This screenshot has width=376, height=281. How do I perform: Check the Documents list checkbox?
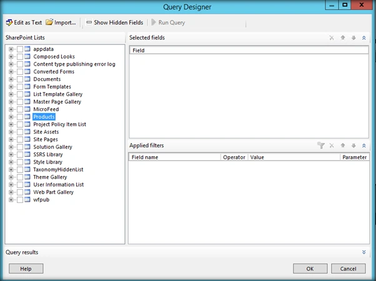point(20,79)
